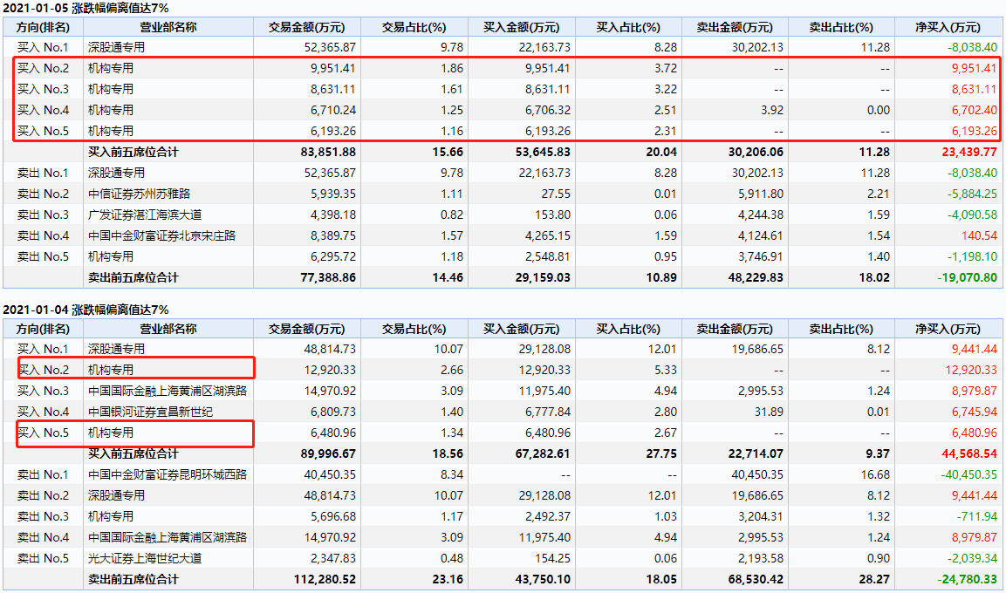Select 营业部名称 header in 2021-01-04 table

(x=168, y=329)
